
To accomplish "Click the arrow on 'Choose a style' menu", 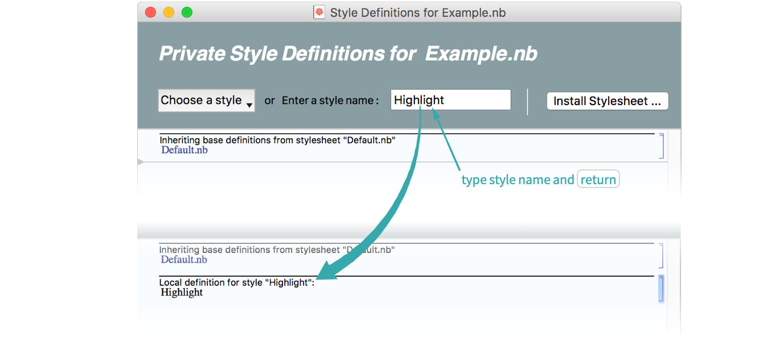I will pyautogui.click(x=249, y=105).
